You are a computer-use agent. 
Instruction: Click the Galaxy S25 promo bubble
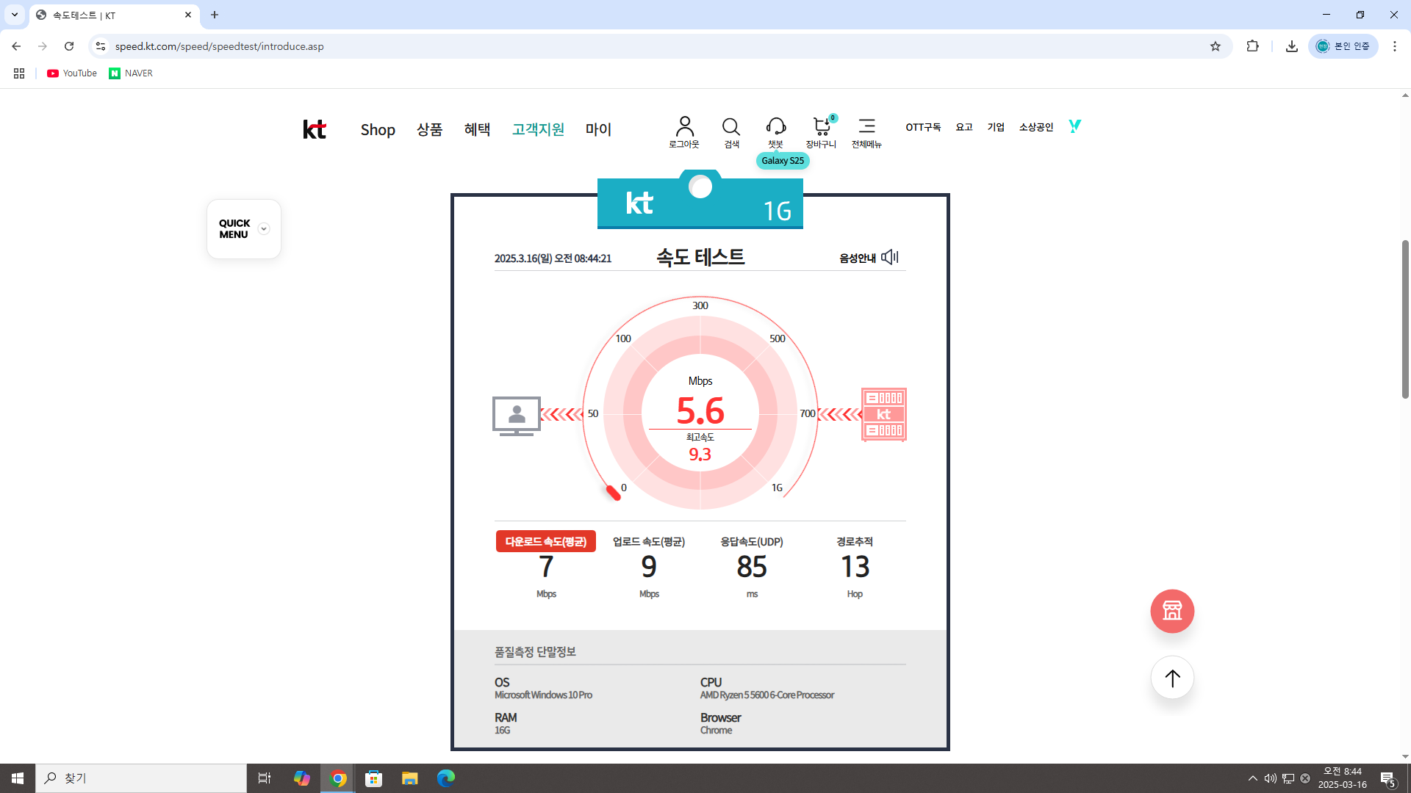(783, 161)
